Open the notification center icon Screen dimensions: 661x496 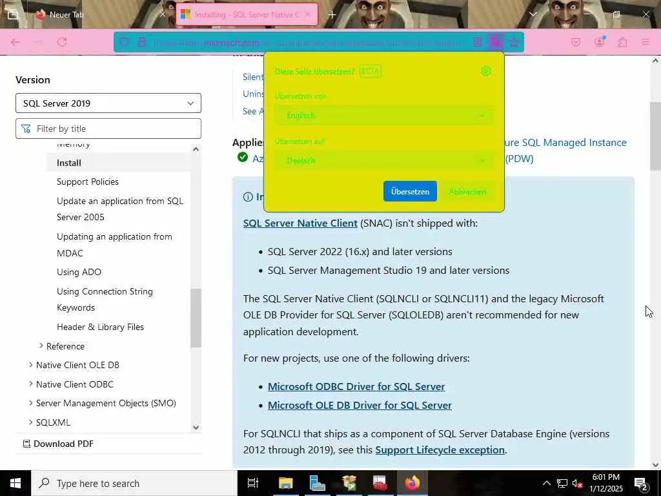click(x=640, y=483)
